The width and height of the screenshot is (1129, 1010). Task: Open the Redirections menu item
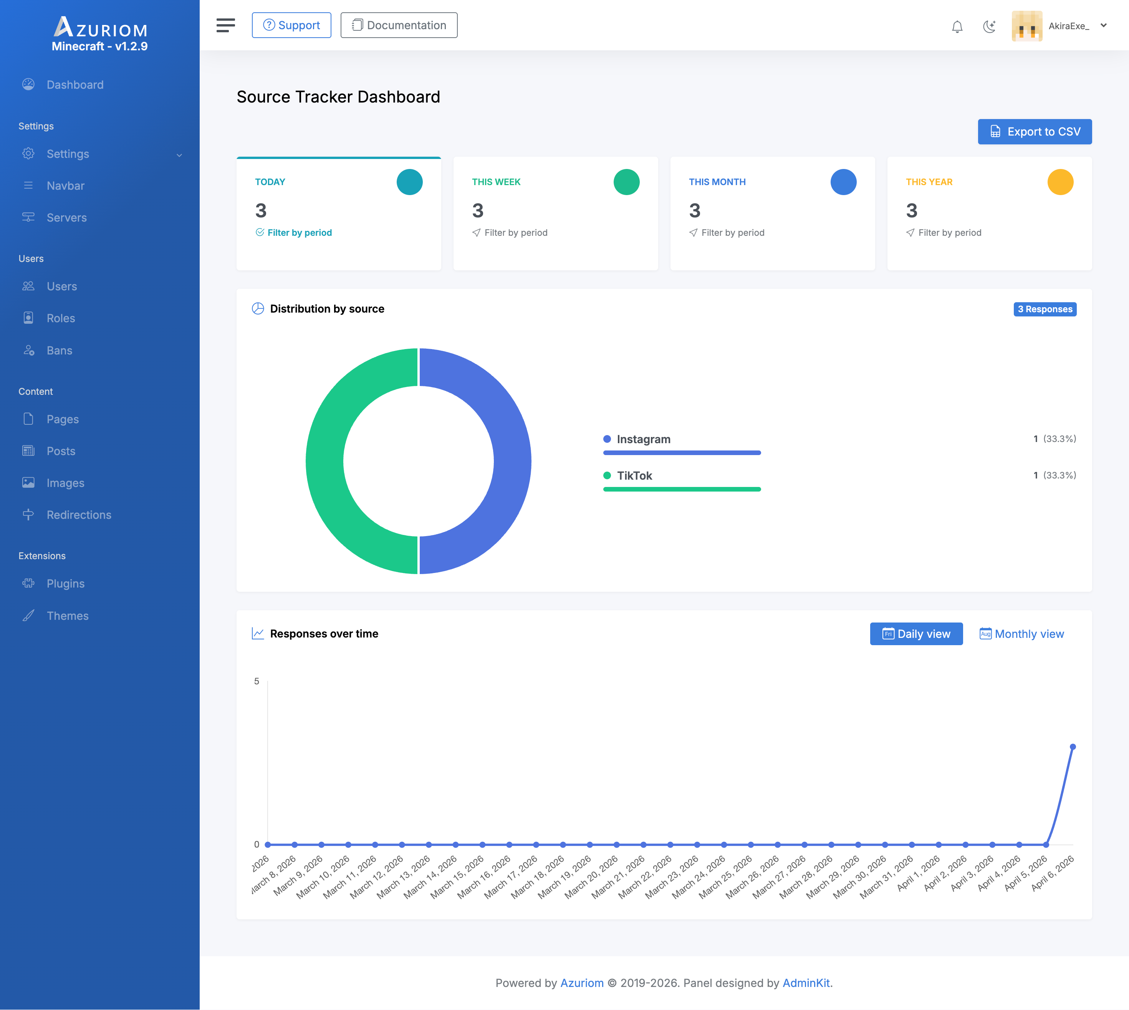[79, 515]
